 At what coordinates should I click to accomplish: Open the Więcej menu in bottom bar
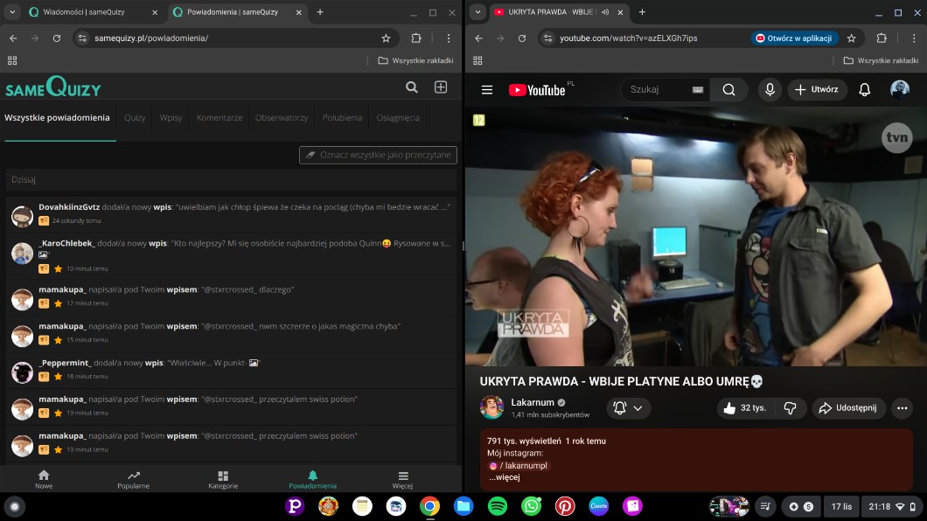pos(402,479)
